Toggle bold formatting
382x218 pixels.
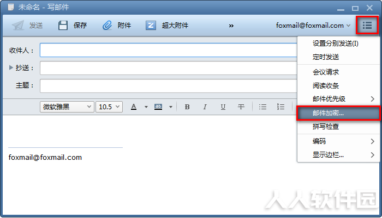pos(187,107)
